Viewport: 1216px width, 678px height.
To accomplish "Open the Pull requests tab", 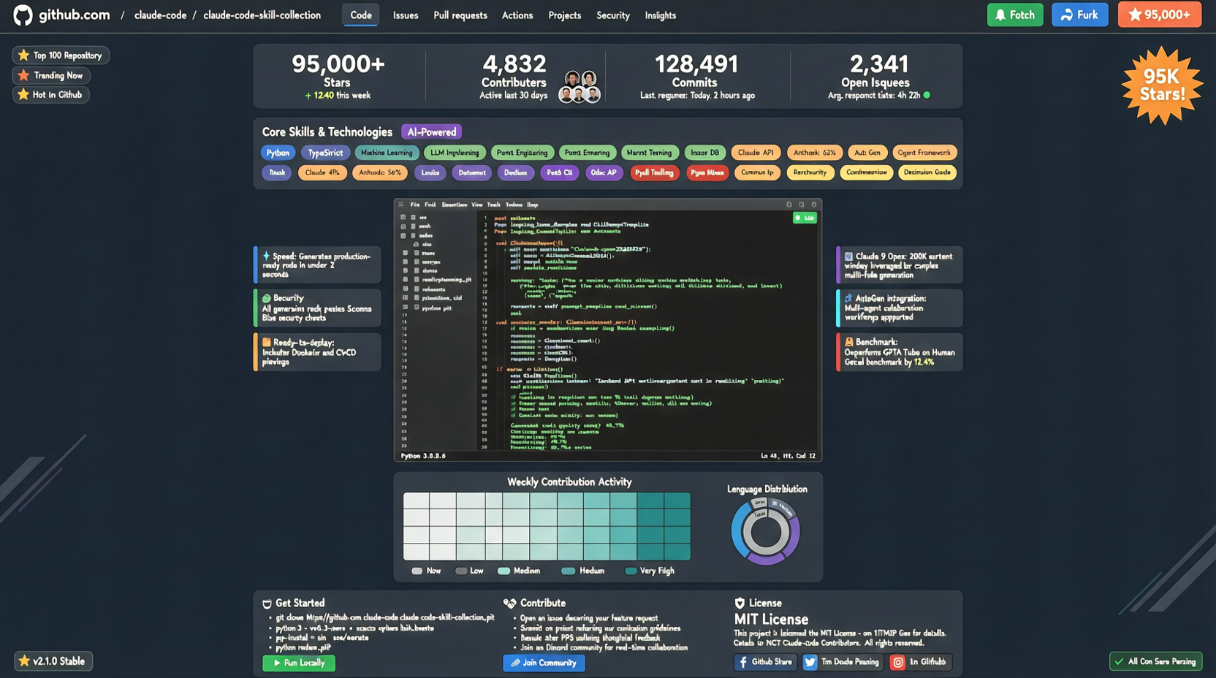I will pyautogui.click(x=460, y=15).
